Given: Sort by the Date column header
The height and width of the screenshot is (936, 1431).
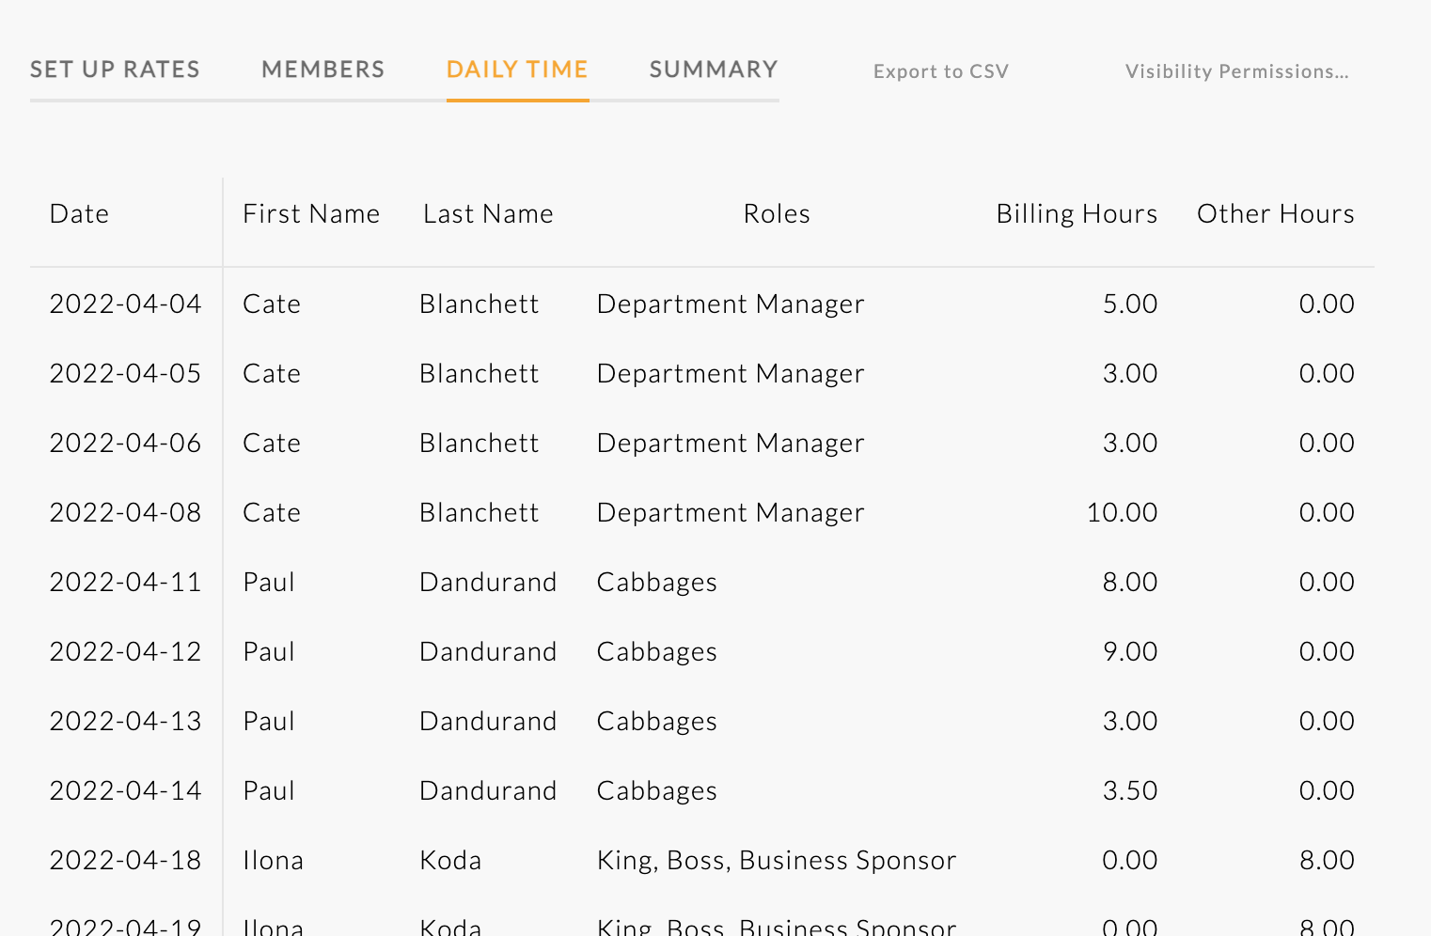Looking at the screenshot, I should 79,214.
